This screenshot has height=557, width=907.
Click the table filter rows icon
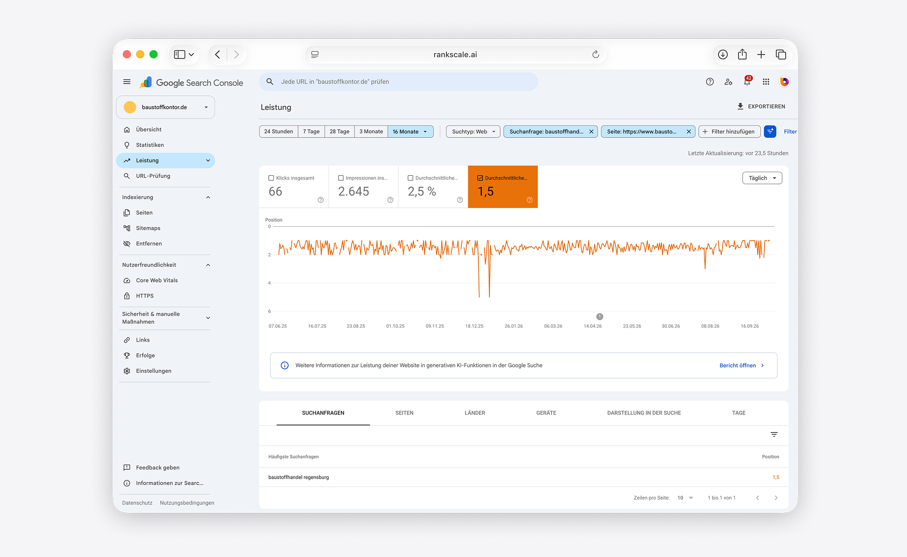pos(774,434)
